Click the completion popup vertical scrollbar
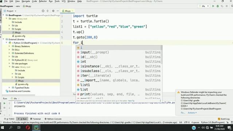Image resolution: width=233 pixels, height=131 pixels. pos(162,55)
